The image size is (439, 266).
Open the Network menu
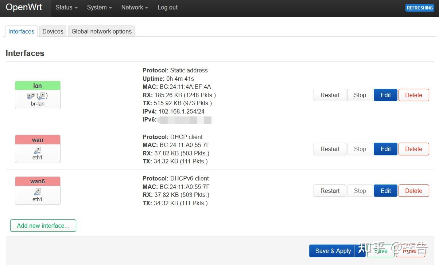[134, 7]
